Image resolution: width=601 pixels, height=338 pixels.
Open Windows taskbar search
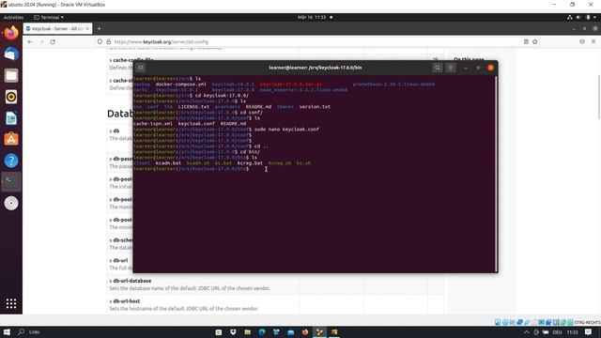point(22,331)
